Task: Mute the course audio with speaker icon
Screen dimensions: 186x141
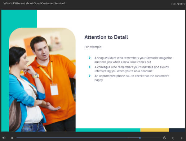Action: [x=4, y=138]
